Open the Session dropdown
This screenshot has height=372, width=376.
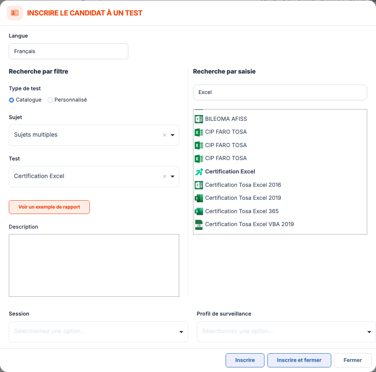point(98,332)
